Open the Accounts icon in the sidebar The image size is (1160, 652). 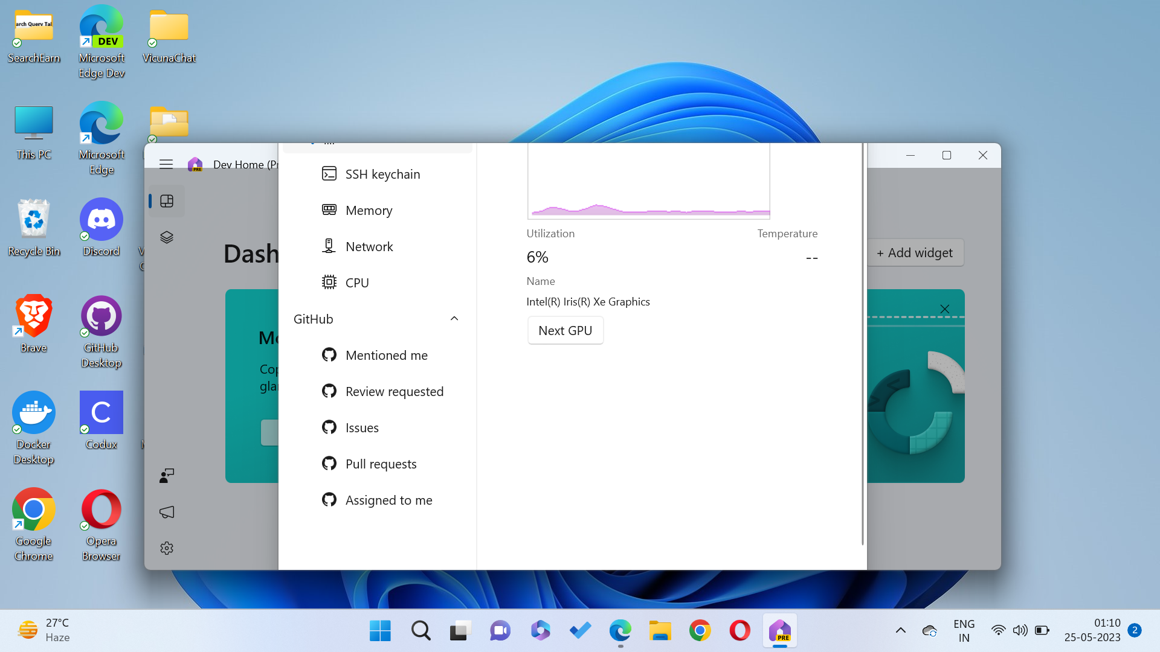point(166,476)
